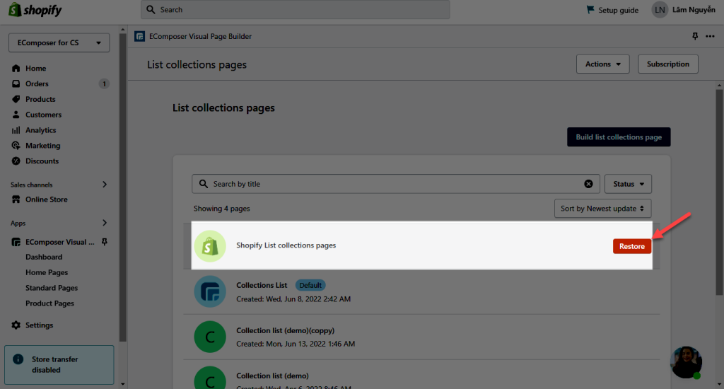Click the Orders count badge 1
This screenshot has width=724, height=389.
104,83
